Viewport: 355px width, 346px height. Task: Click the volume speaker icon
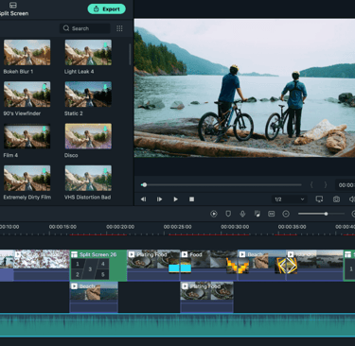(352, 199)
